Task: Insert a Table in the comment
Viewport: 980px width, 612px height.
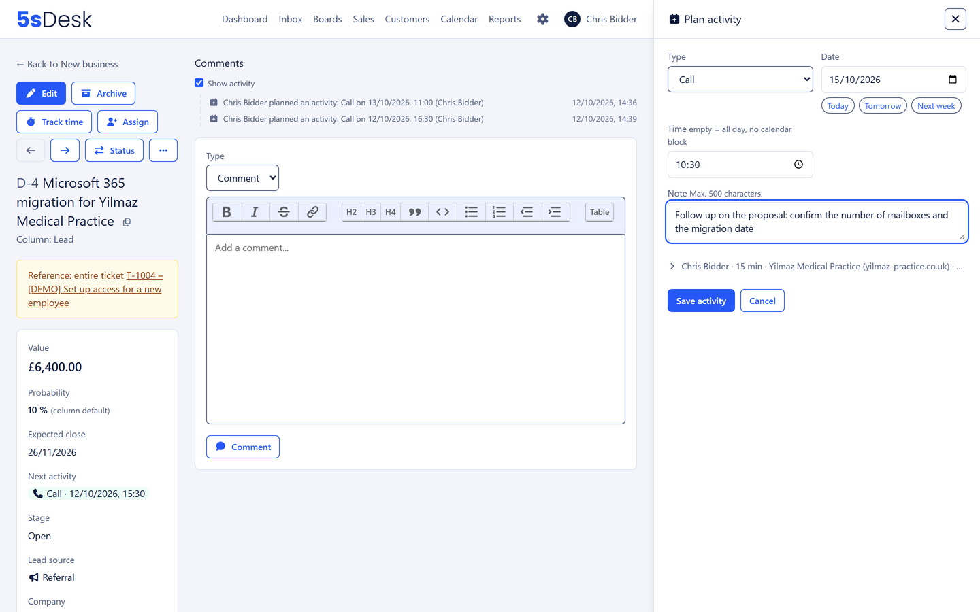Action: (600, 212)
